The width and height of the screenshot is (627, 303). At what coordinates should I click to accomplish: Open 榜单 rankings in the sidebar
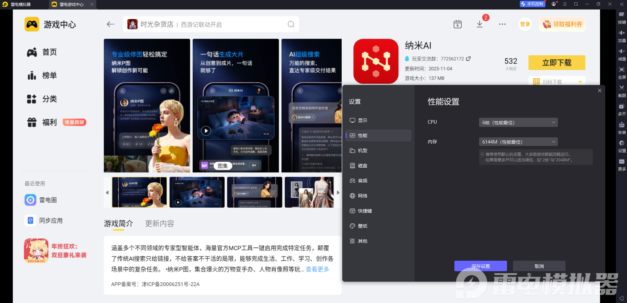pos(42,75)
